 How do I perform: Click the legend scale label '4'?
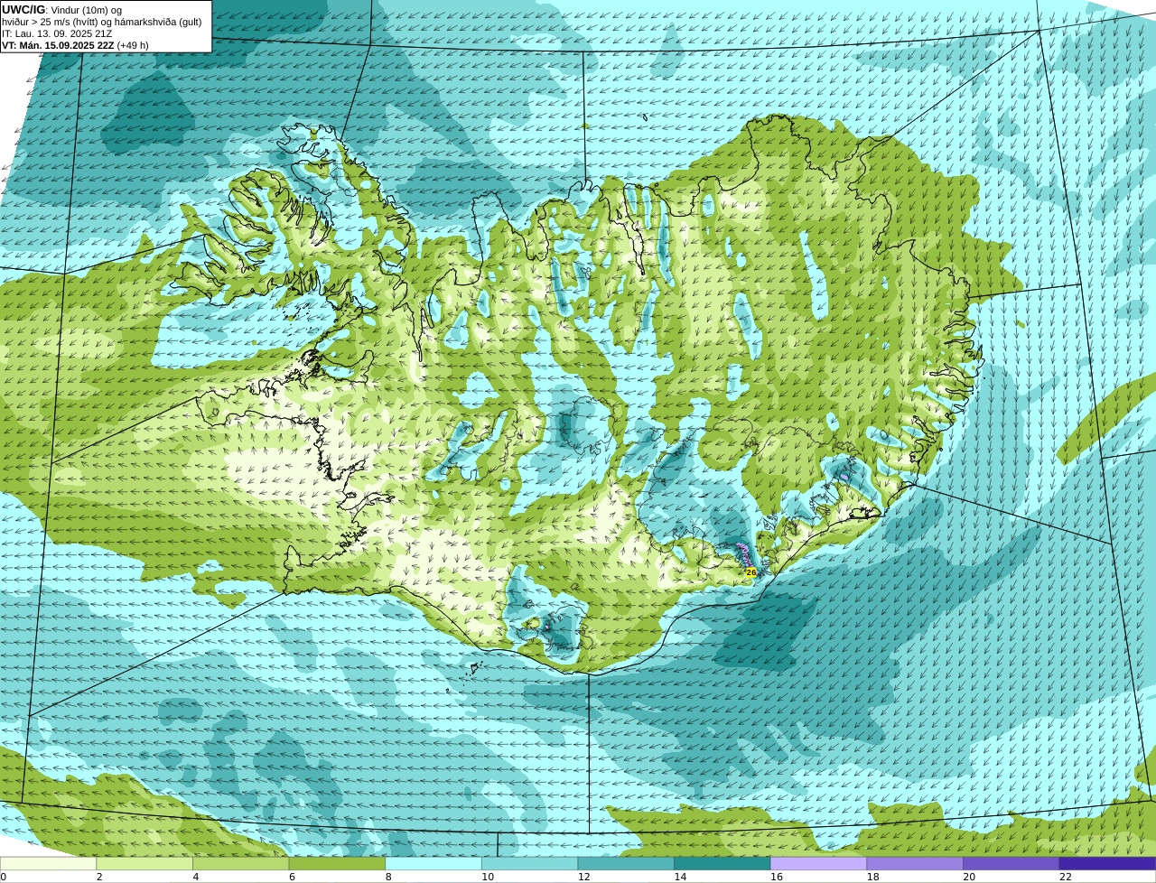click(196, 877)
